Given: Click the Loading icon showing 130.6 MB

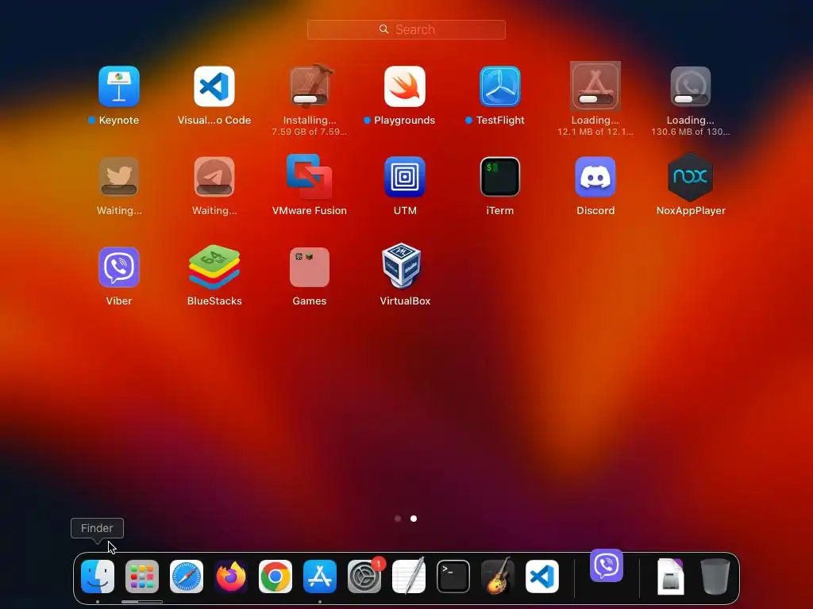Looking at the screenshot, I should tap(691, 86).
